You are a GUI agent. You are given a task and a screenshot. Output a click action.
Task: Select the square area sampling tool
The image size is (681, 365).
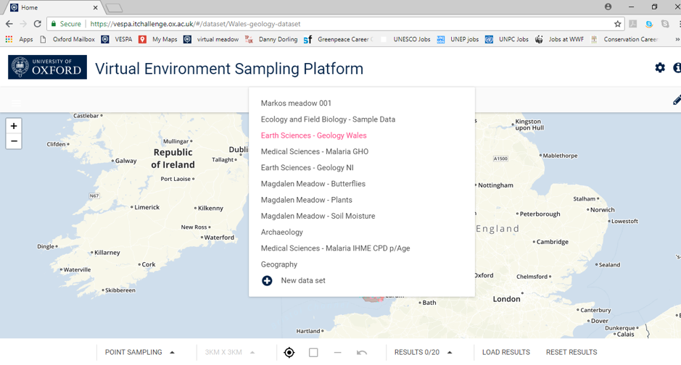[x=313, y=353]
